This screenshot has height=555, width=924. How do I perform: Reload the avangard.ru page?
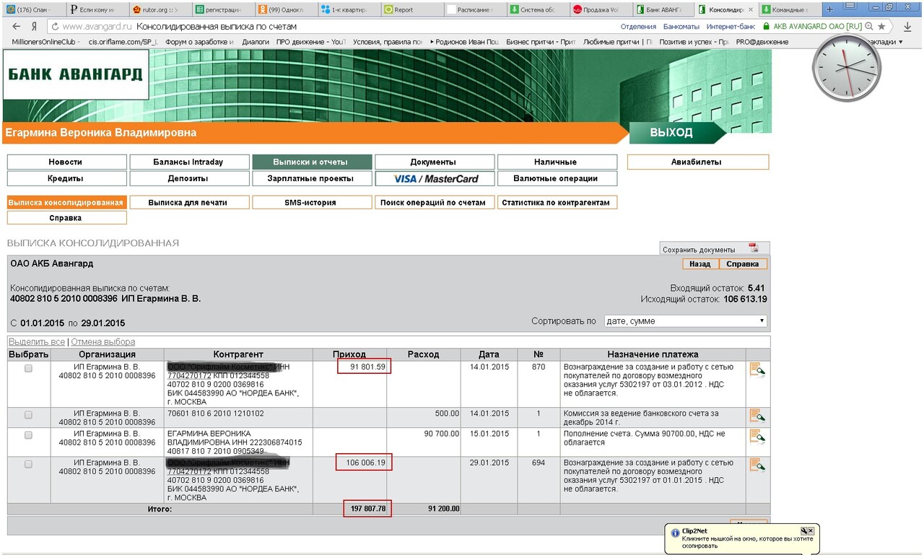(x=55, y=26)
